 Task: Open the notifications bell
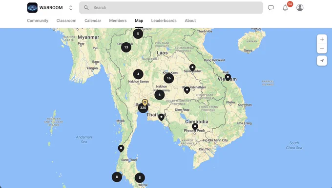(285, 8)
